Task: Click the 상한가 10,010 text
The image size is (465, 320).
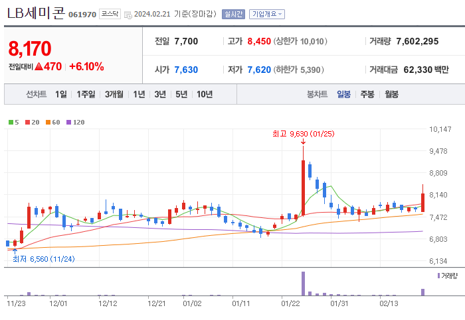Action: (x=300, y=41)
